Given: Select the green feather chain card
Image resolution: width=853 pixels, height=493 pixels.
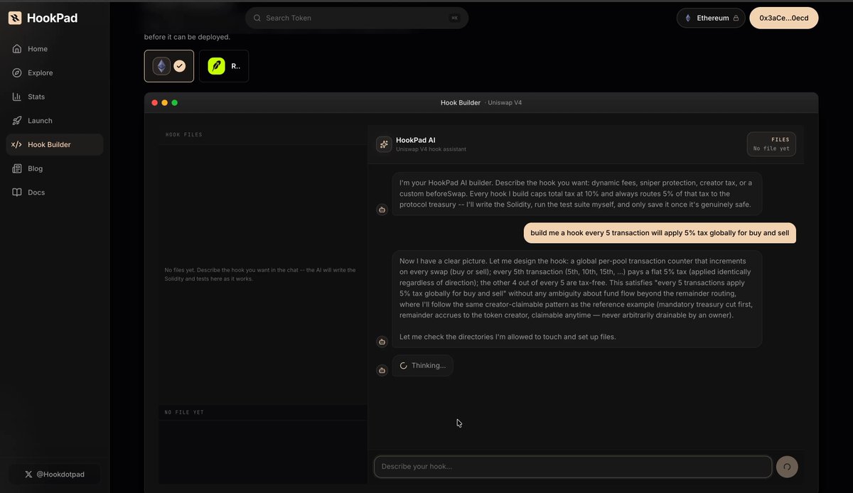Looking at the screenshot, I should (224, 66).
